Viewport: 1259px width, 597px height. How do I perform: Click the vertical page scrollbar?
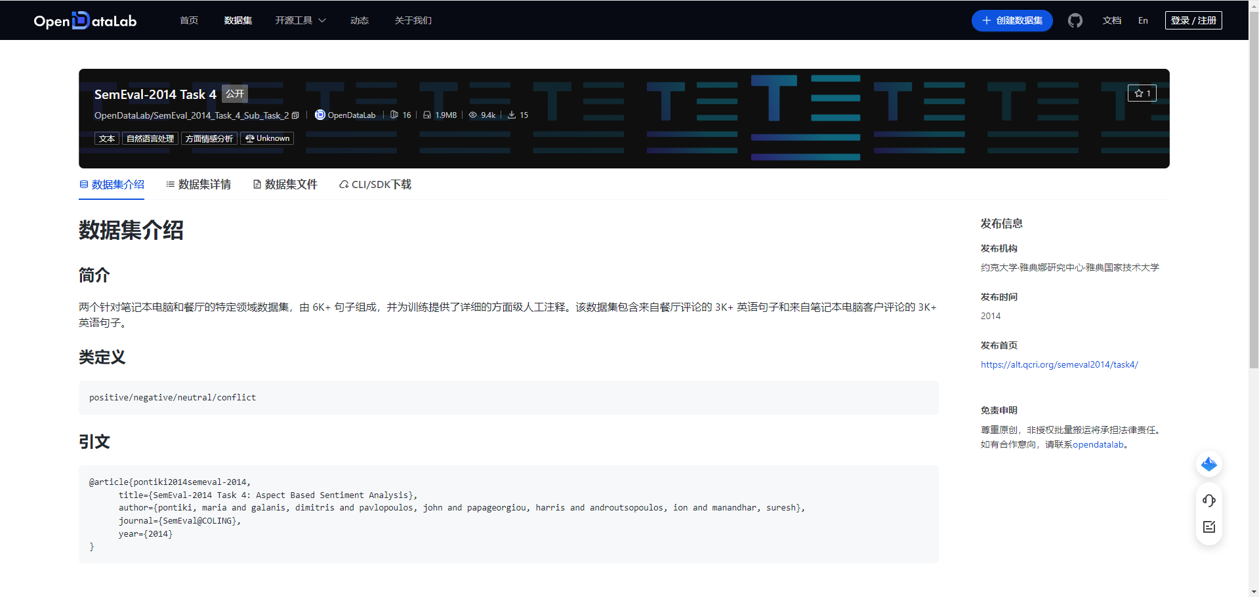point(1254,190)
